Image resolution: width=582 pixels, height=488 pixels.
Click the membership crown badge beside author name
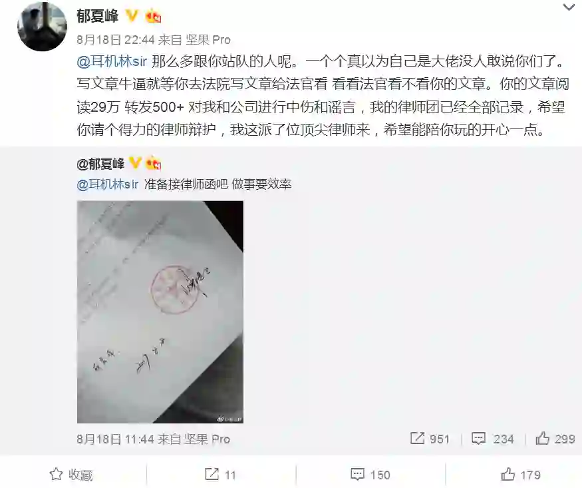point(152,17)
